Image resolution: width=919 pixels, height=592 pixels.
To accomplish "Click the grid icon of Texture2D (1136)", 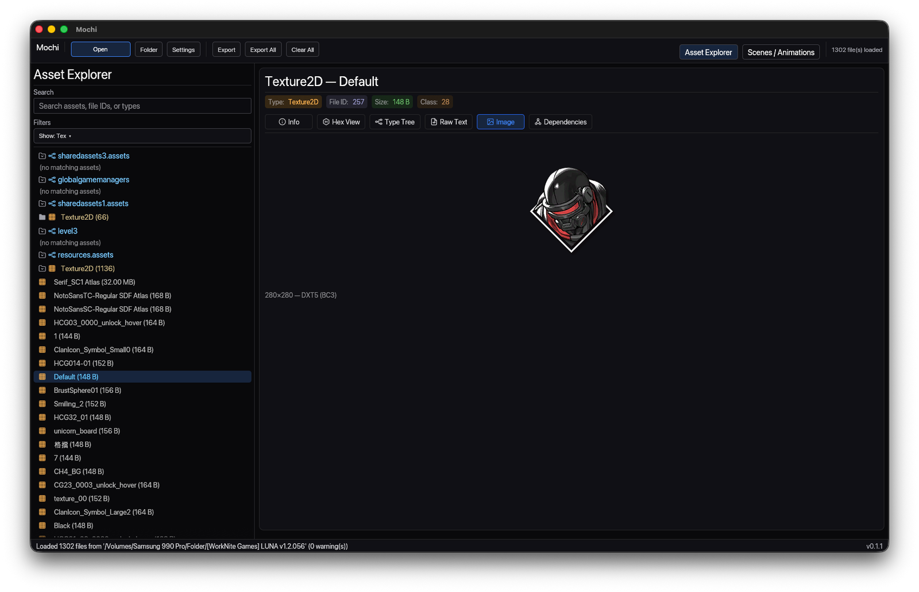I will tap(52, 268).
